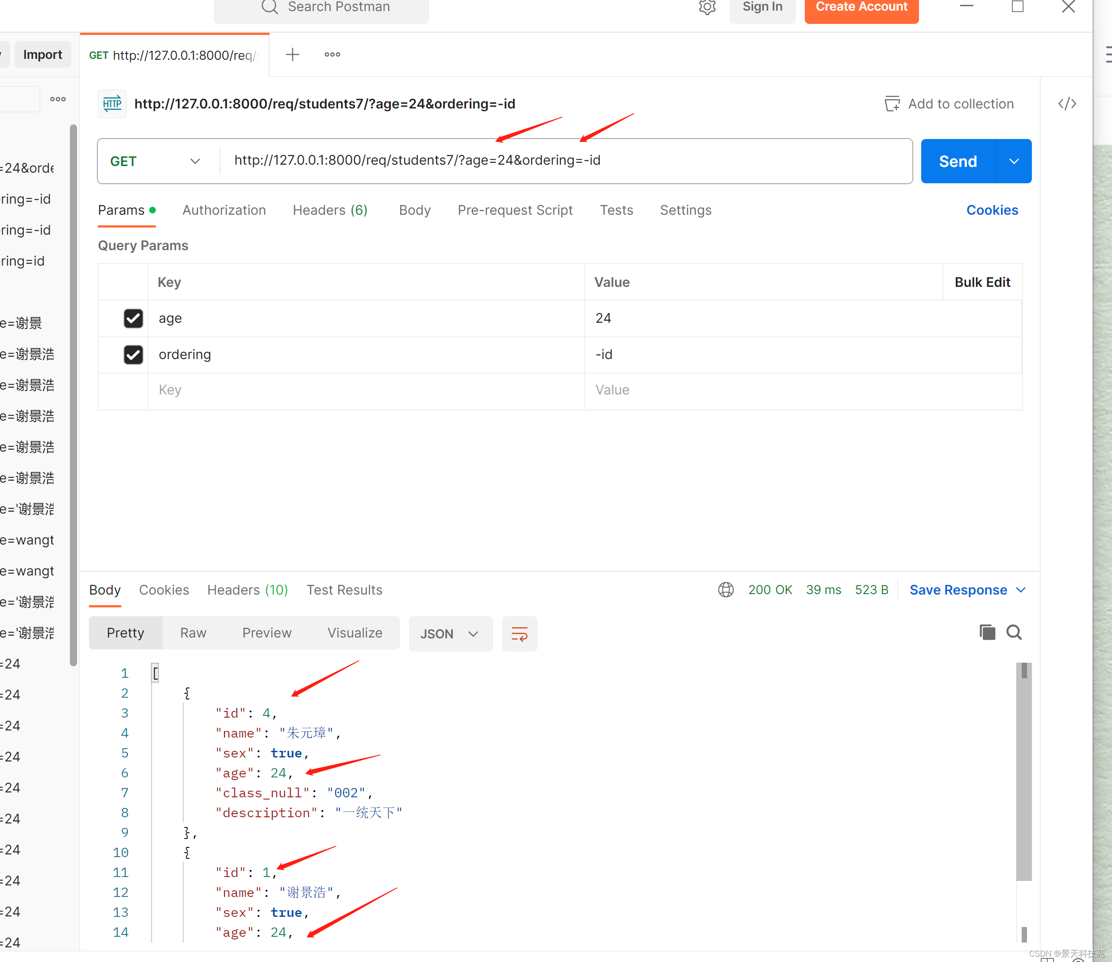
Task: Expand the Send button dropdown arrow
Action: coord(1014,161)
